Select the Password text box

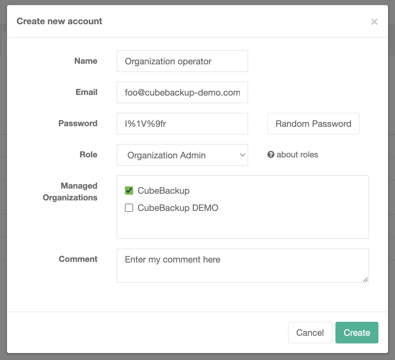[x=182, y=124]
